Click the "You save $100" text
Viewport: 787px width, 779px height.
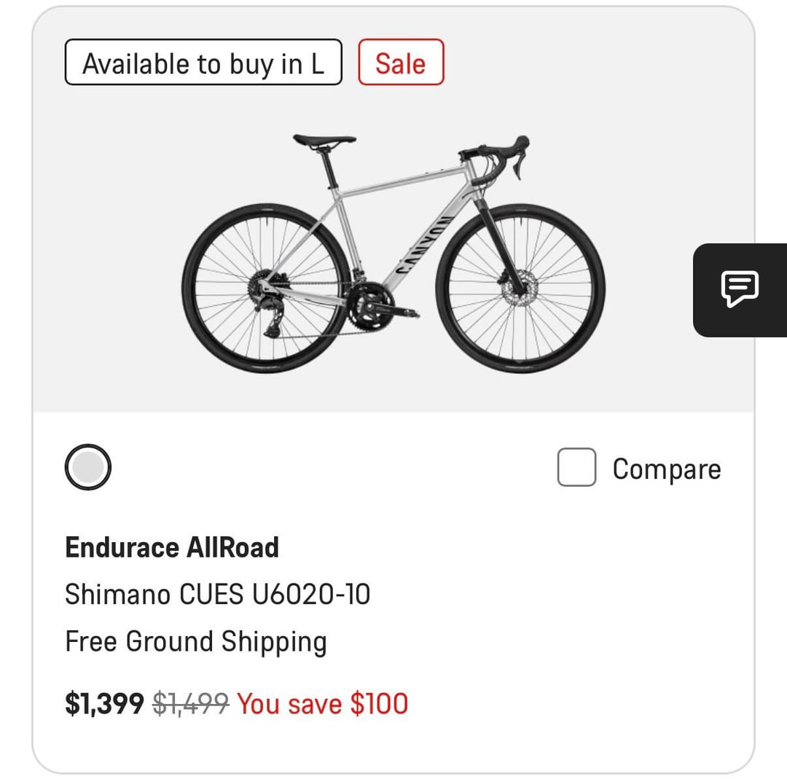click(323, 704)
